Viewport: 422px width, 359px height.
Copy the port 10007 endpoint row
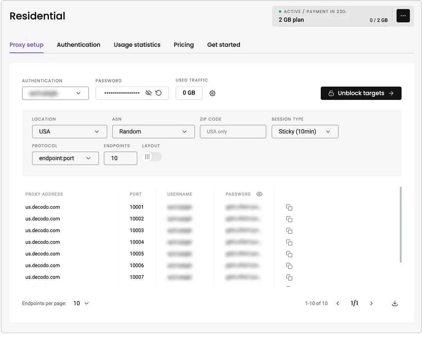click(x=289, y=278)
